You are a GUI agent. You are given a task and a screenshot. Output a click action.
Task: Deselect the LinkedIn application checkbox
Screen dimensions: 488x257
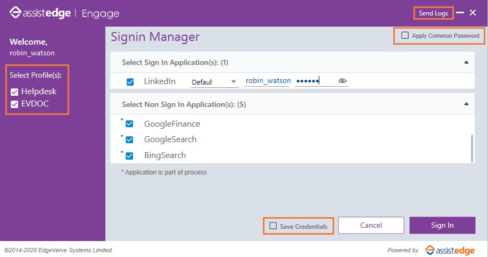click(130, 82)
